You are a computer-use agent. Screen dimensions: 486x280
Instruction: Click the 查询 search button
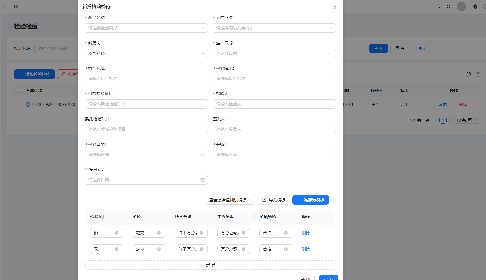click(x=378, y=48)
